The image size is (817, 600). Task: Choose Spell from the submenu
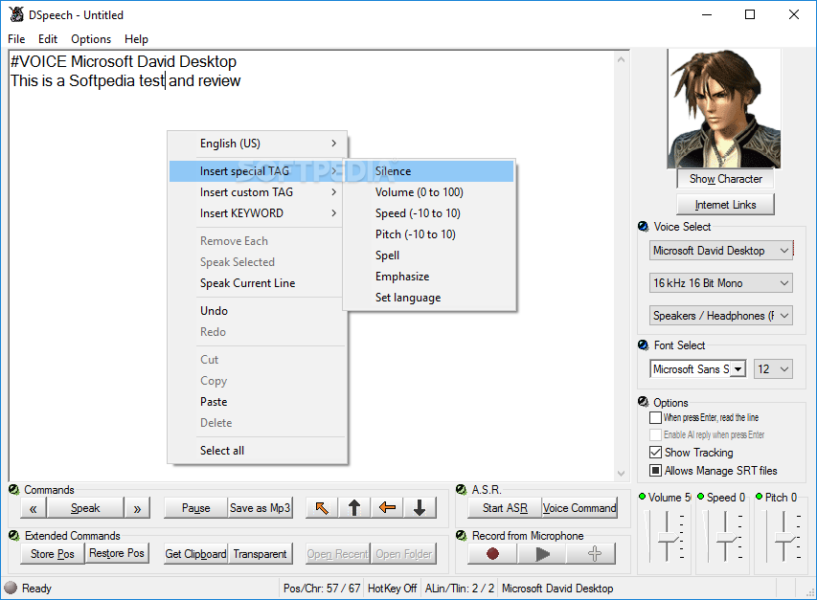pos(429,255)
